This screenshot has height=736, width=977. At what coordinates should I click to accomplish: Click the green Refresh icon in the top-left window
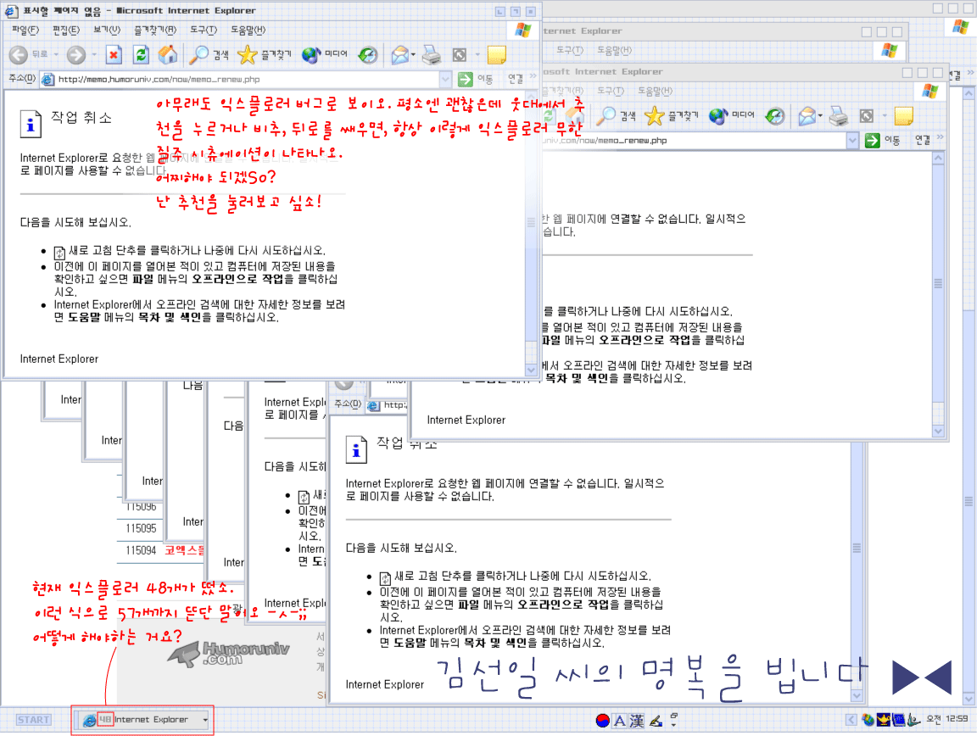(141, 55)
